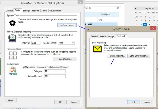Select July 16 in the mini calendar
Screen dimensions: 158x109
click(x=149, y=25)
